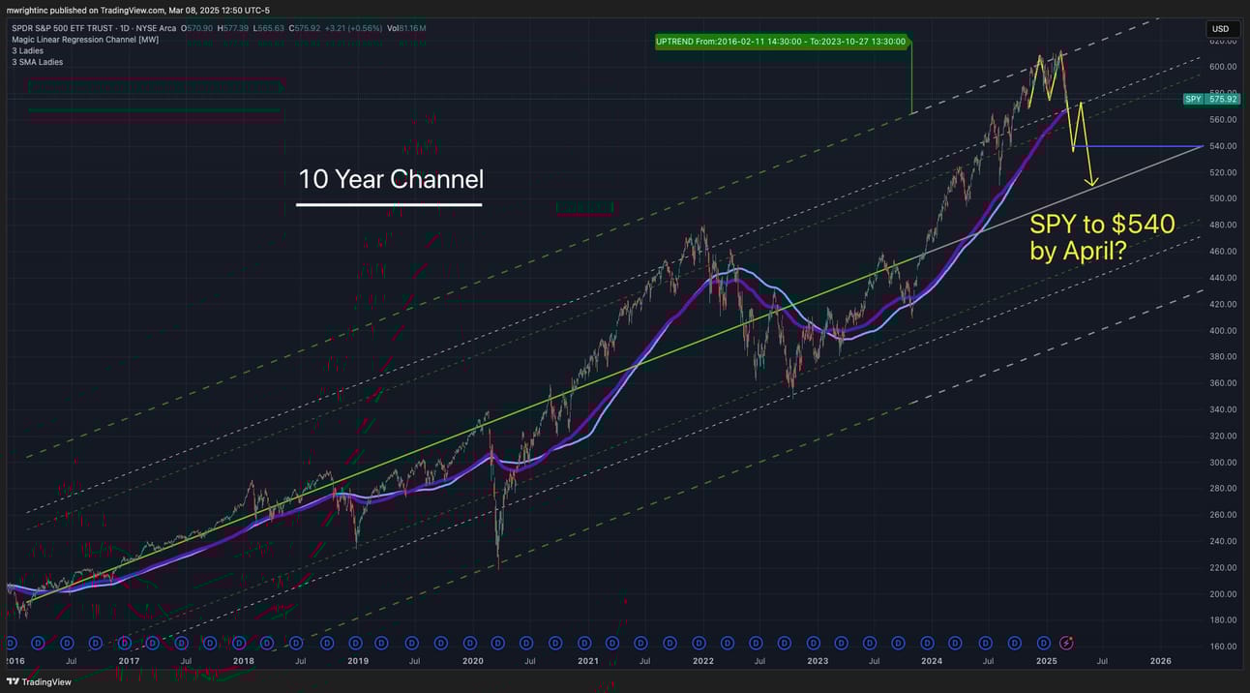Click the 2017 time axis label
1250x693 pixels.
tap(129, 661)
